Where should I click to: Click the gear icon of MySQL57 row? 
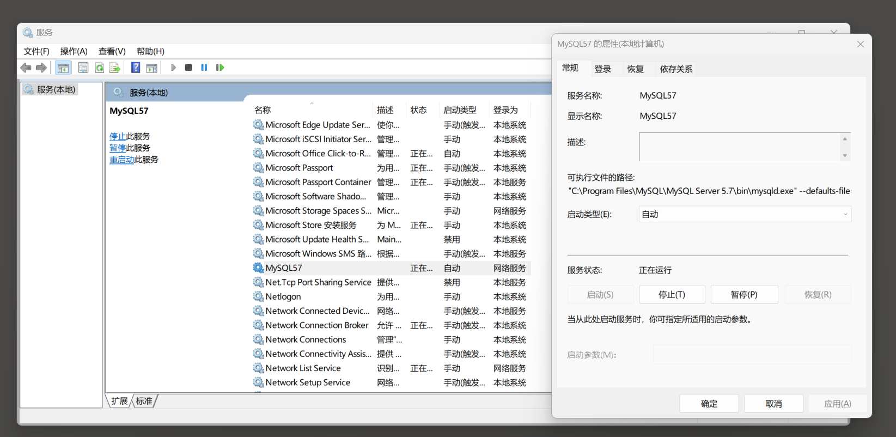point(258,268)
